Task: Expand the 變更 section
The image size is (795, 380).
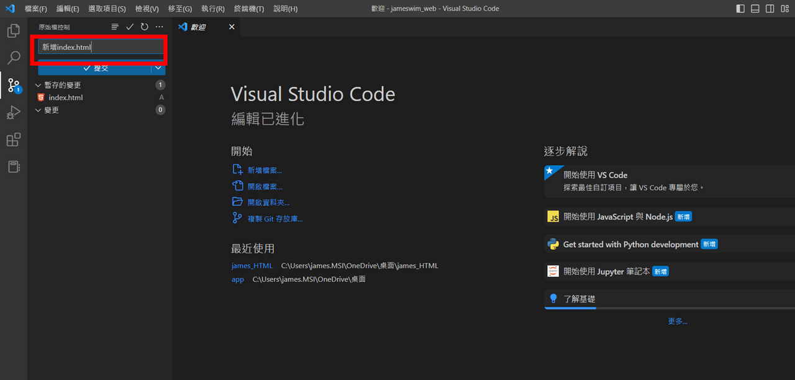Action: 39,110
